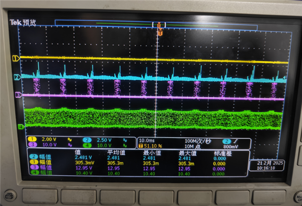Click the 最大值 column header
The height and width of the screenshot is (206, 302).
point(187,154)
